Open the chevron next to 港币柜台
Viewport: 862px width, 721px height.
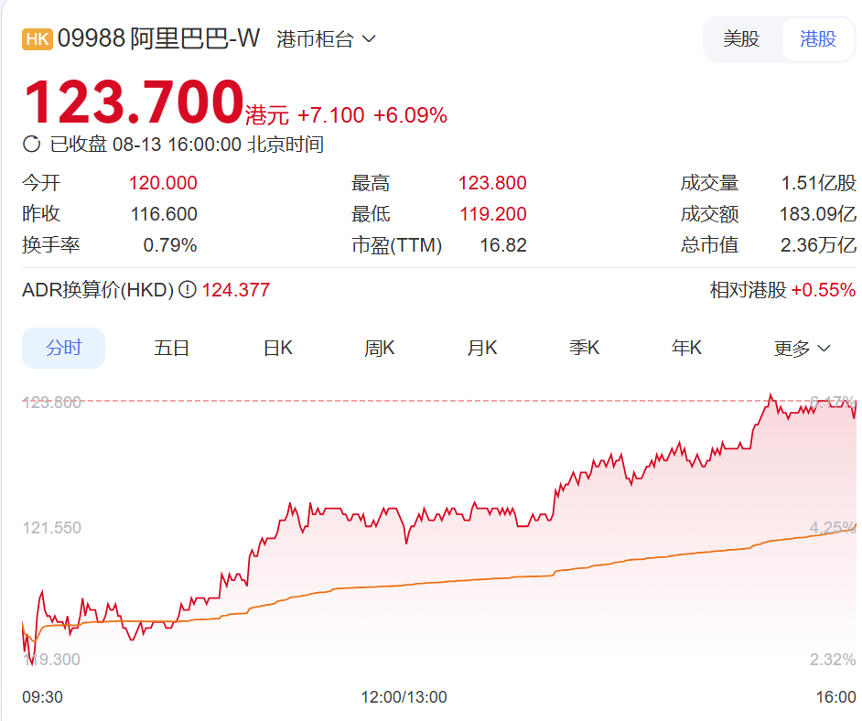click(369, 38)
